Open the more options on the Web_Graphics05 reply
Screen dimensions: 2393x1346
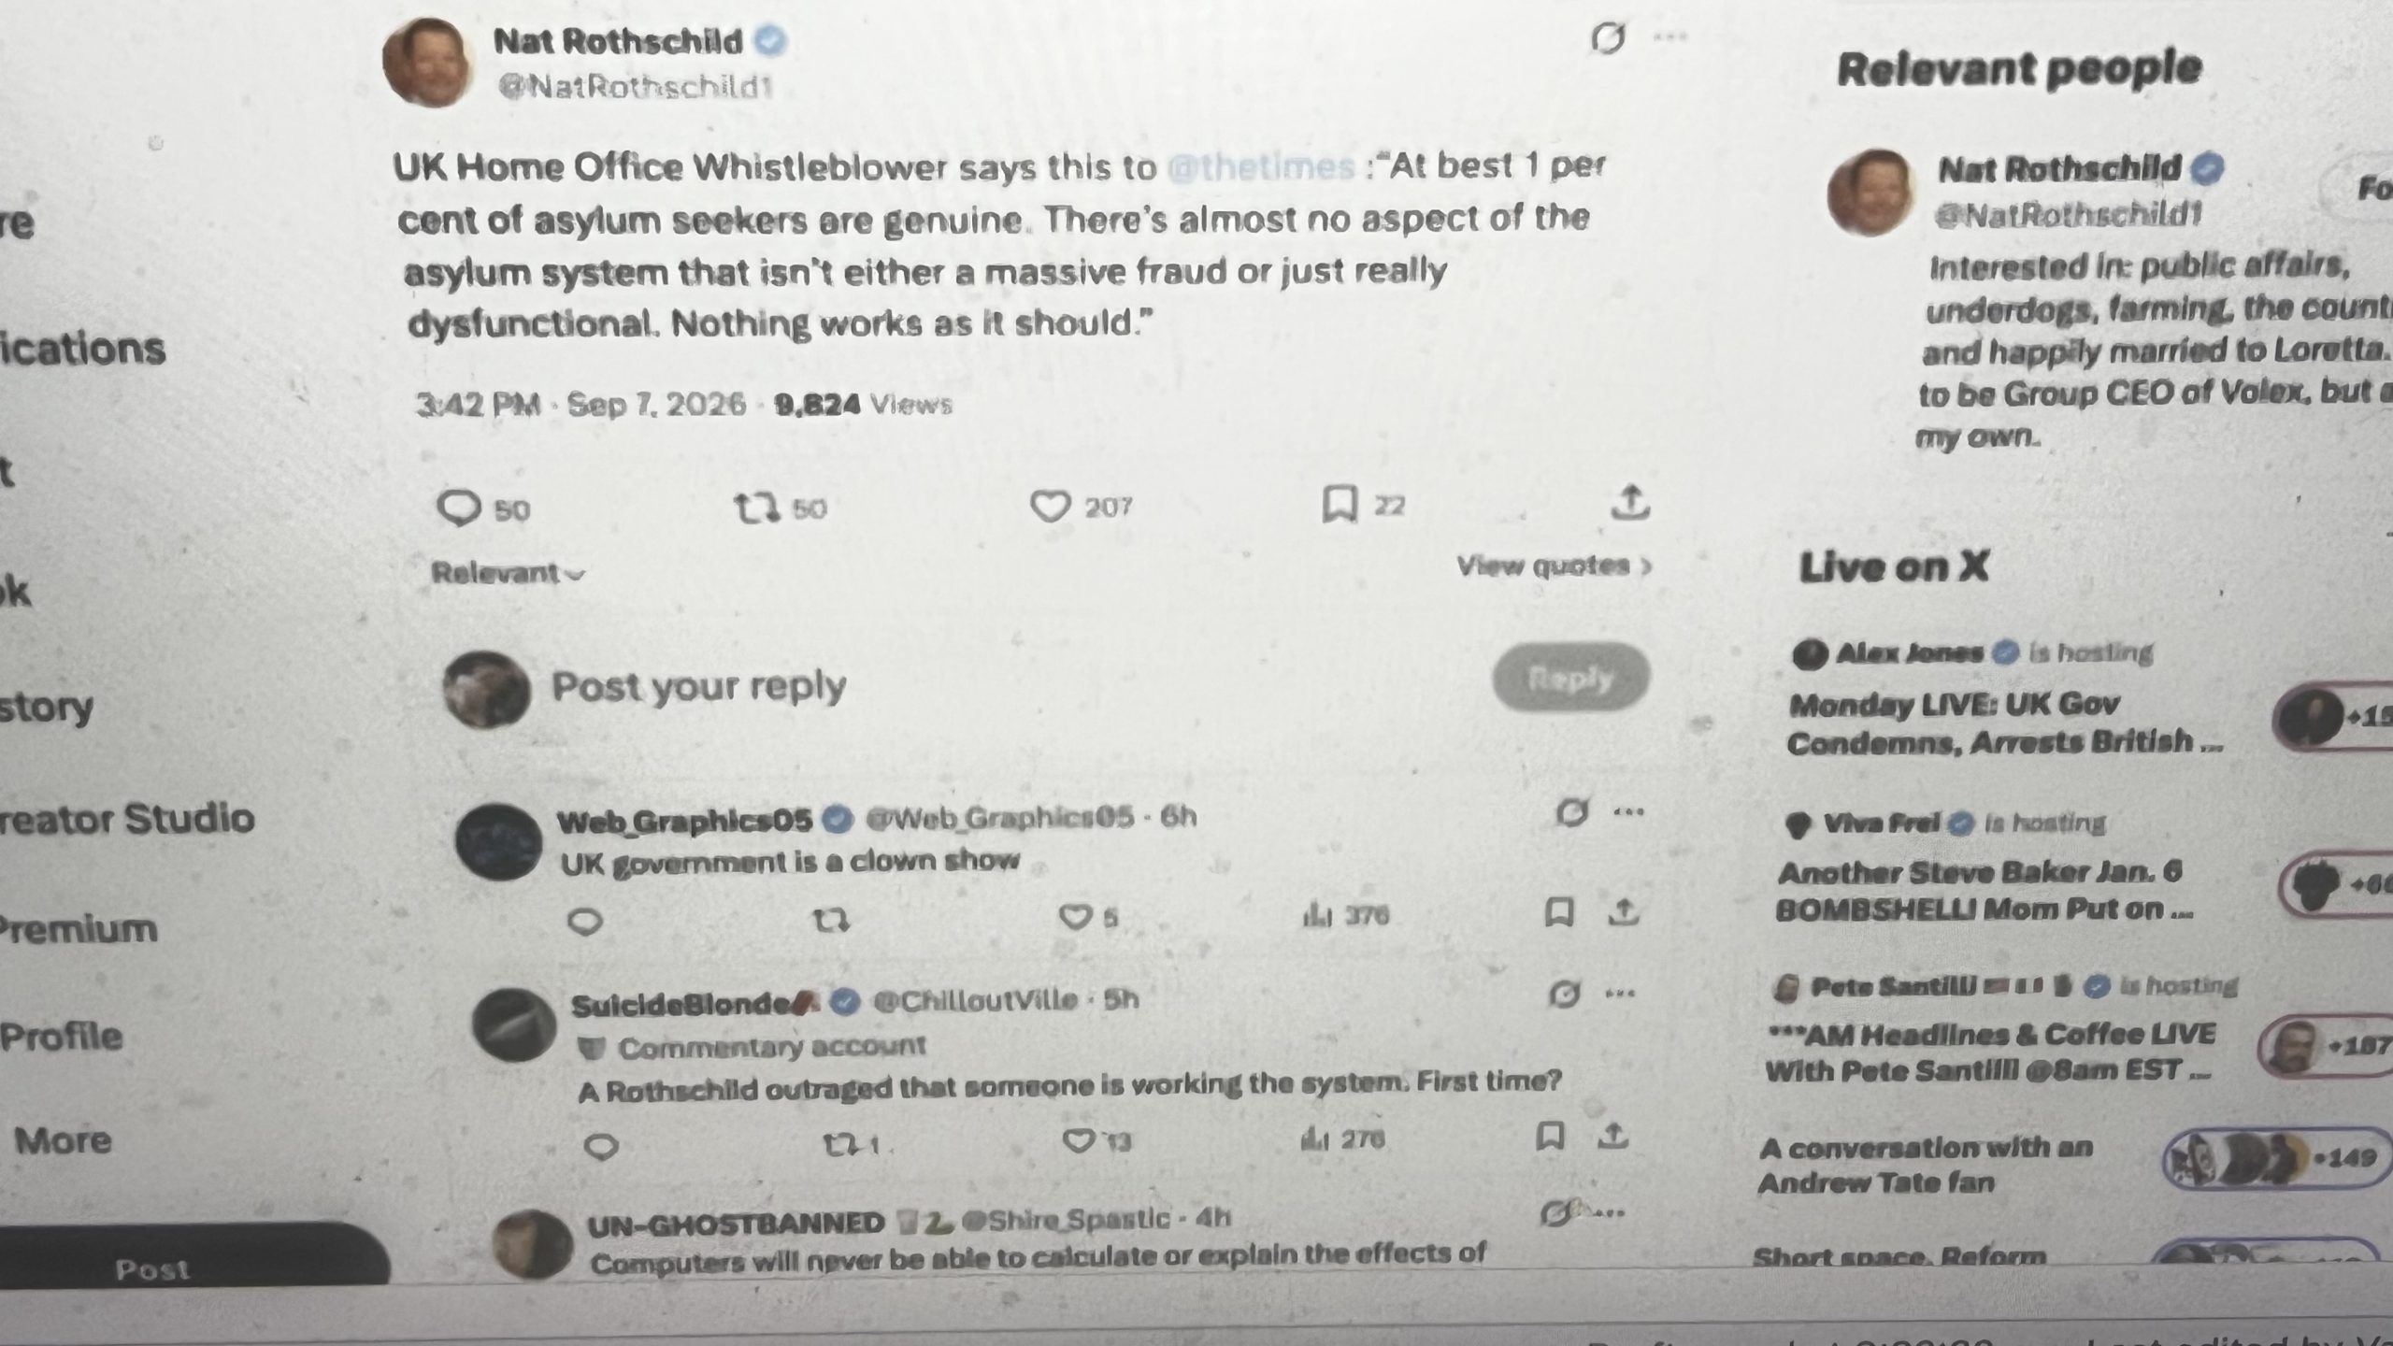click(x=1629, y=812)
